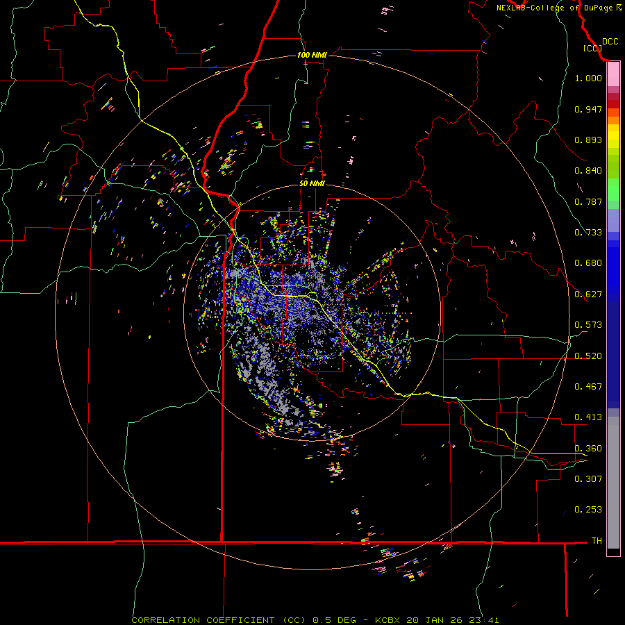Image resolution: width=625 pixels, height=625 pixels.
Task: Click the bright green segment of the color bar
Action: (x=613, y=190)
